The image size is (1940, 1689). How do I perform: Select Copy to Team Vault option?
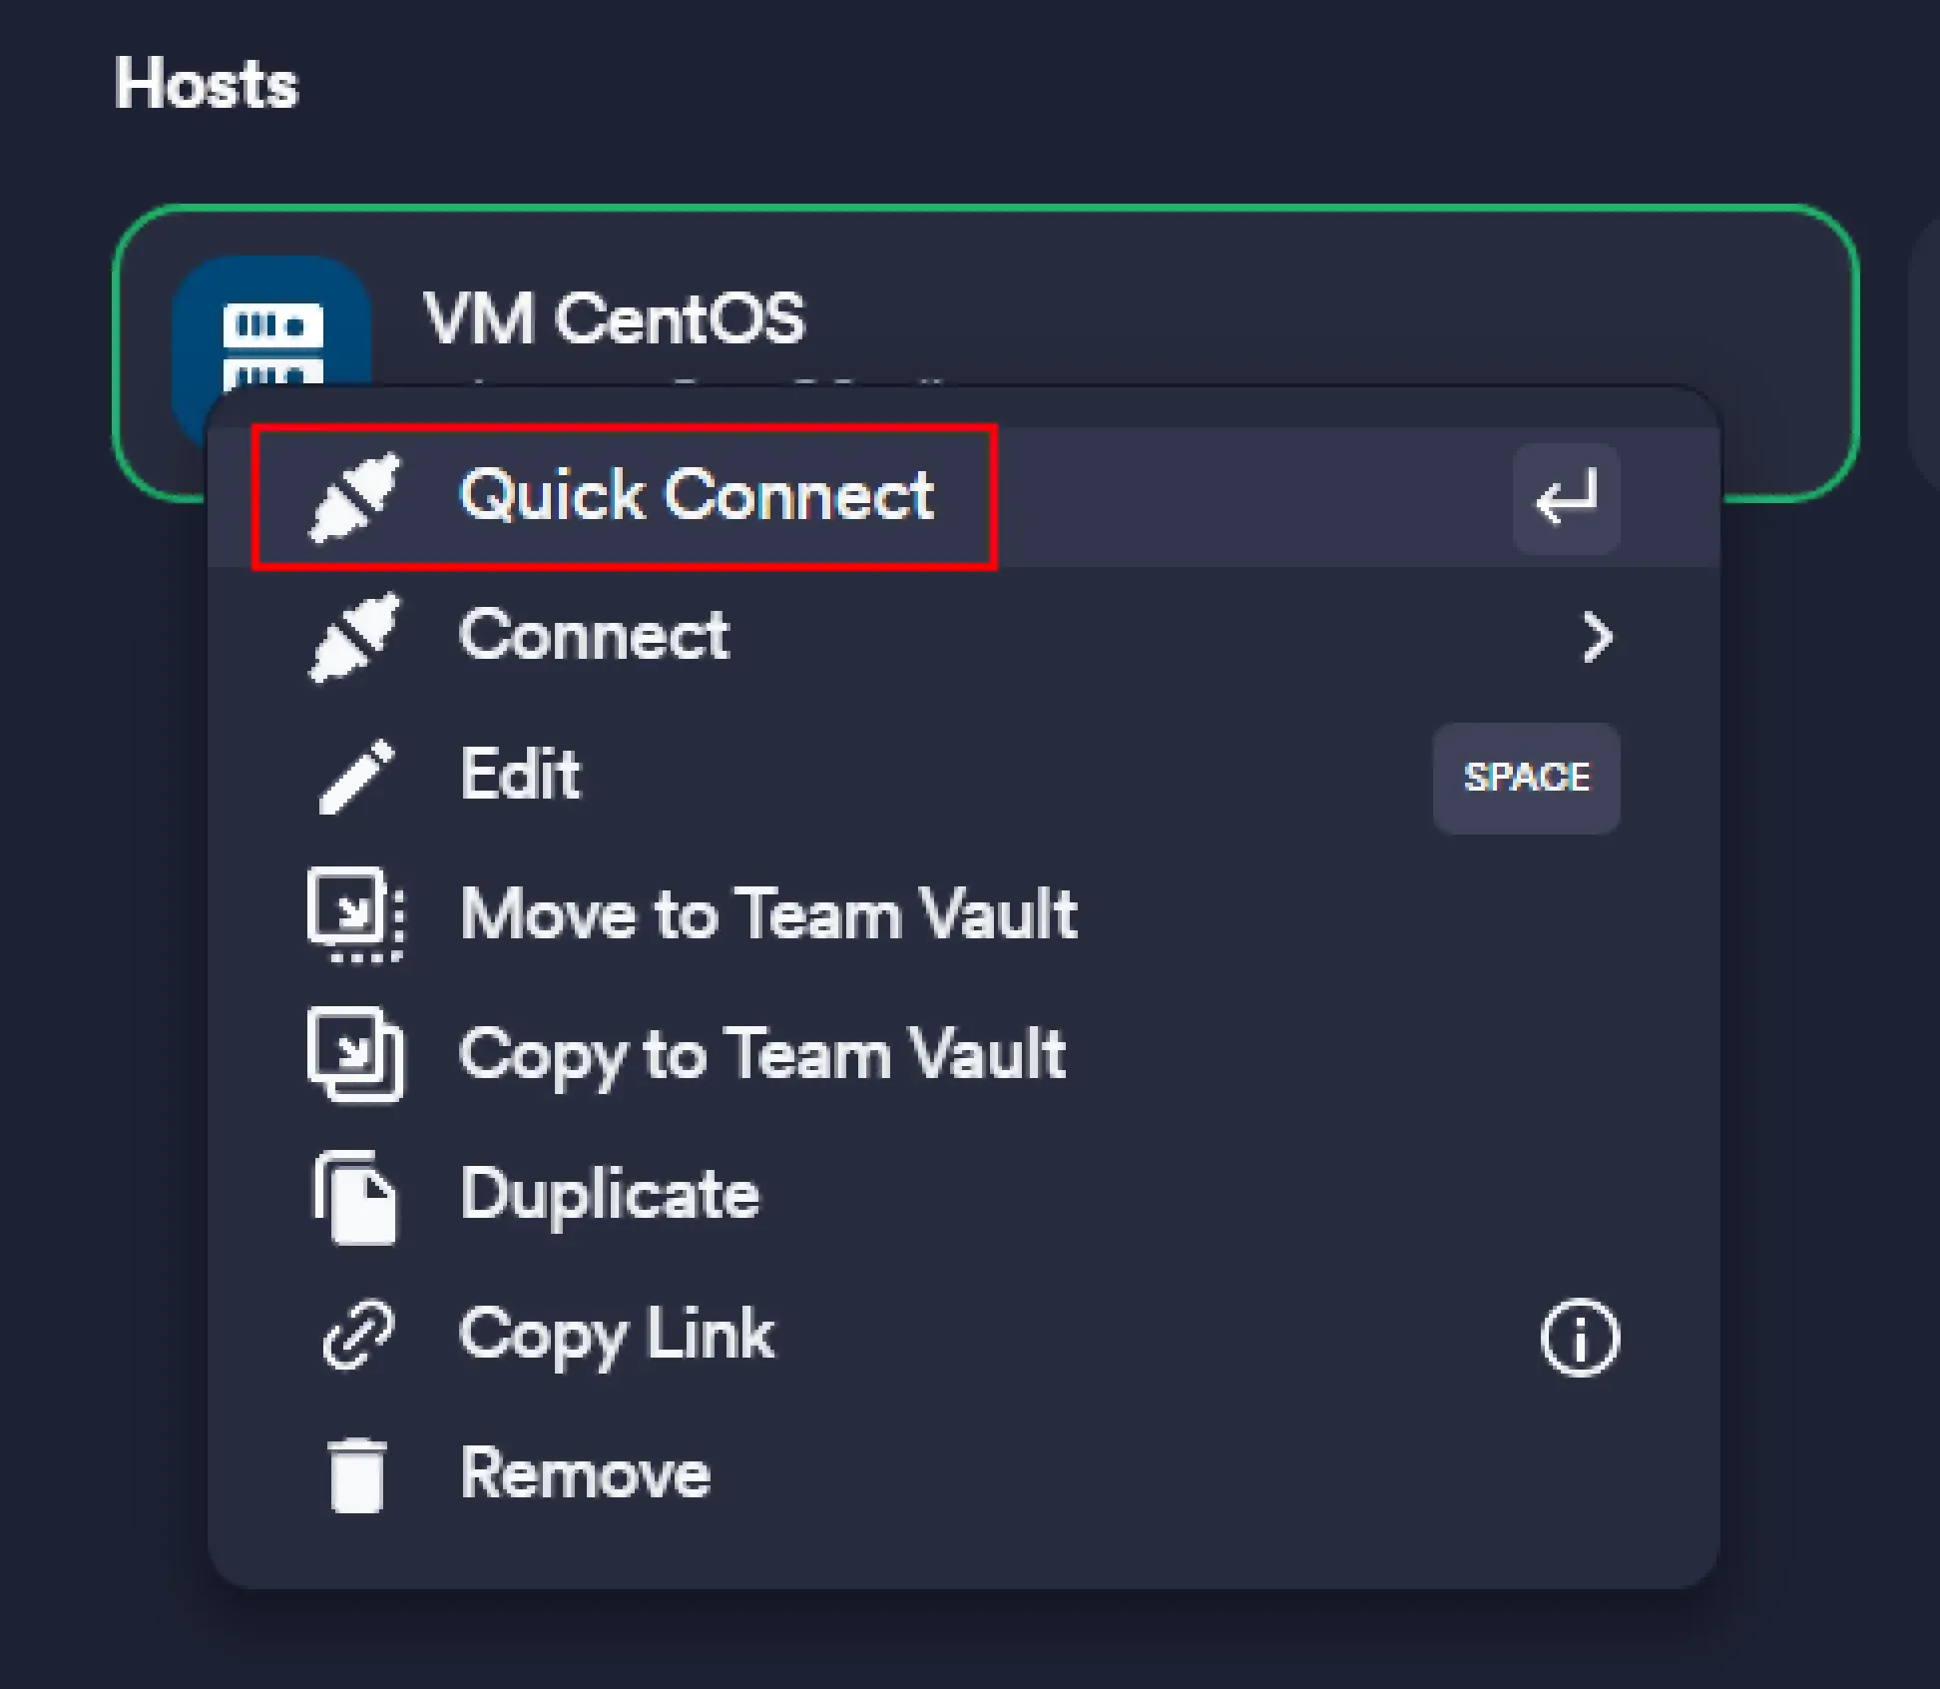coord(762,1055)
